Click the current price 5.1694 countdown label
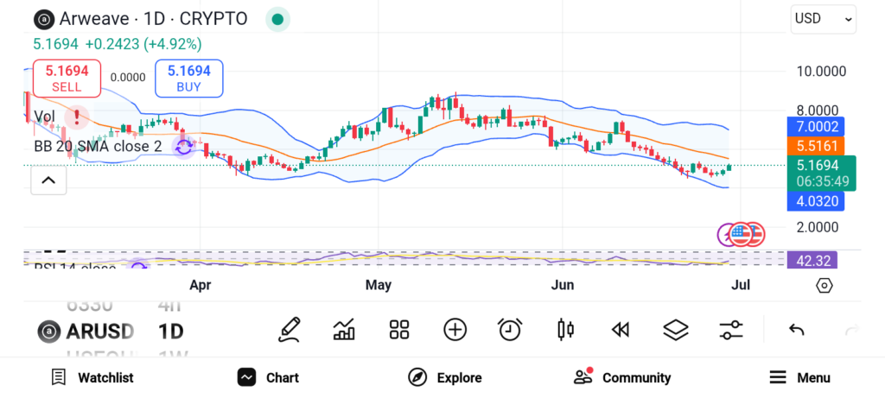 coord(821,174)
